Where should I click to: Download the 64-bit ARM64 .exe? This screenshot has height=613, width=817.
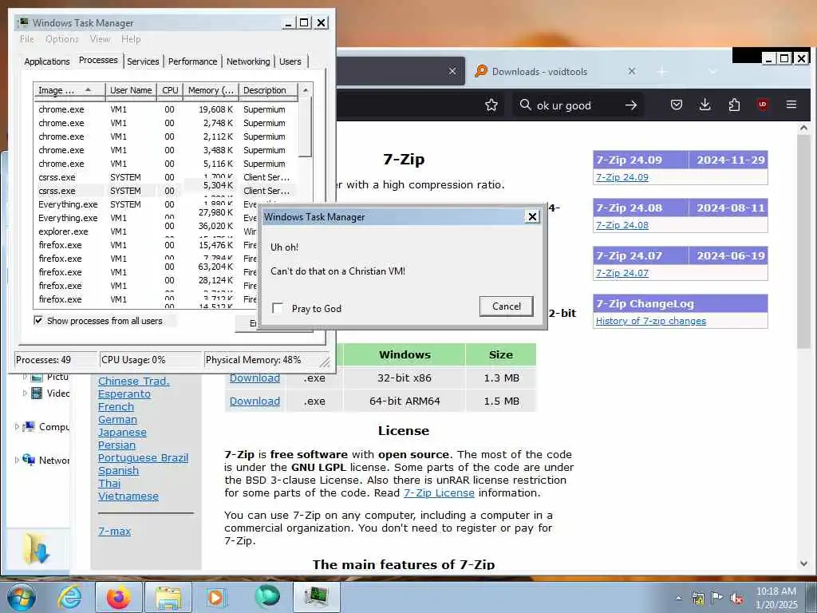255,401
